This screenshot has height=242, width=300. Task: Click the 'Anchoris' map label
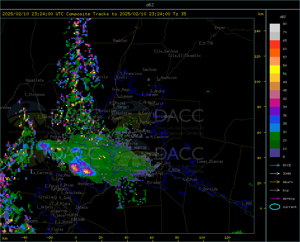[86, 184]
